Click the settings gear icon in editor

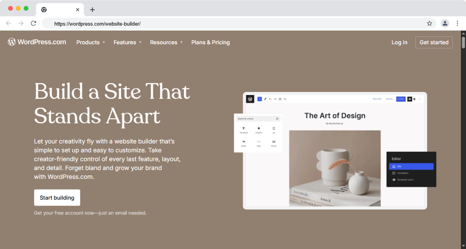pos(410,99)
